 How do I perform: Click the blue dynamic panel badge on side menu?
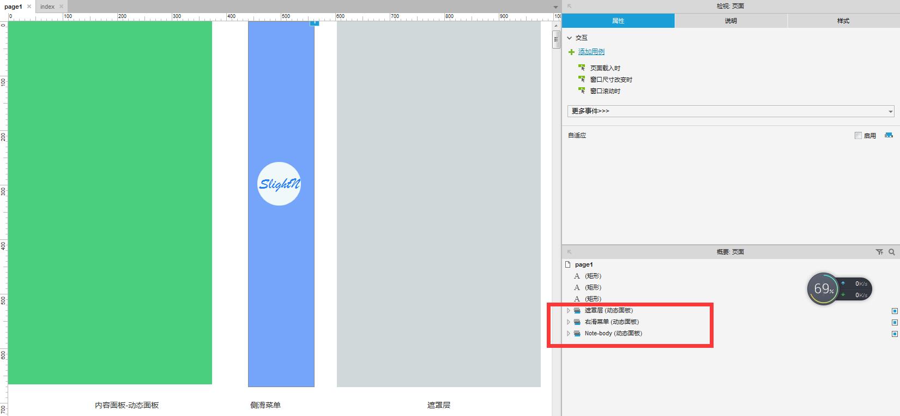click(x=315, y=23)
